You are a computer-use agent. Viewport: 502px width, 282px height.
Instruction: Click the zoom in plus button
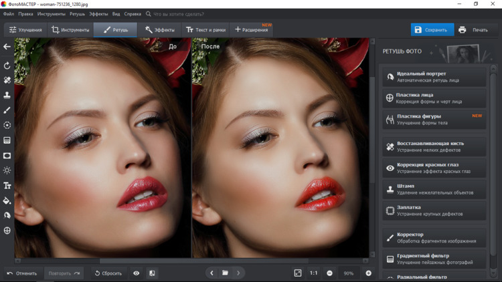click(368, 273)
